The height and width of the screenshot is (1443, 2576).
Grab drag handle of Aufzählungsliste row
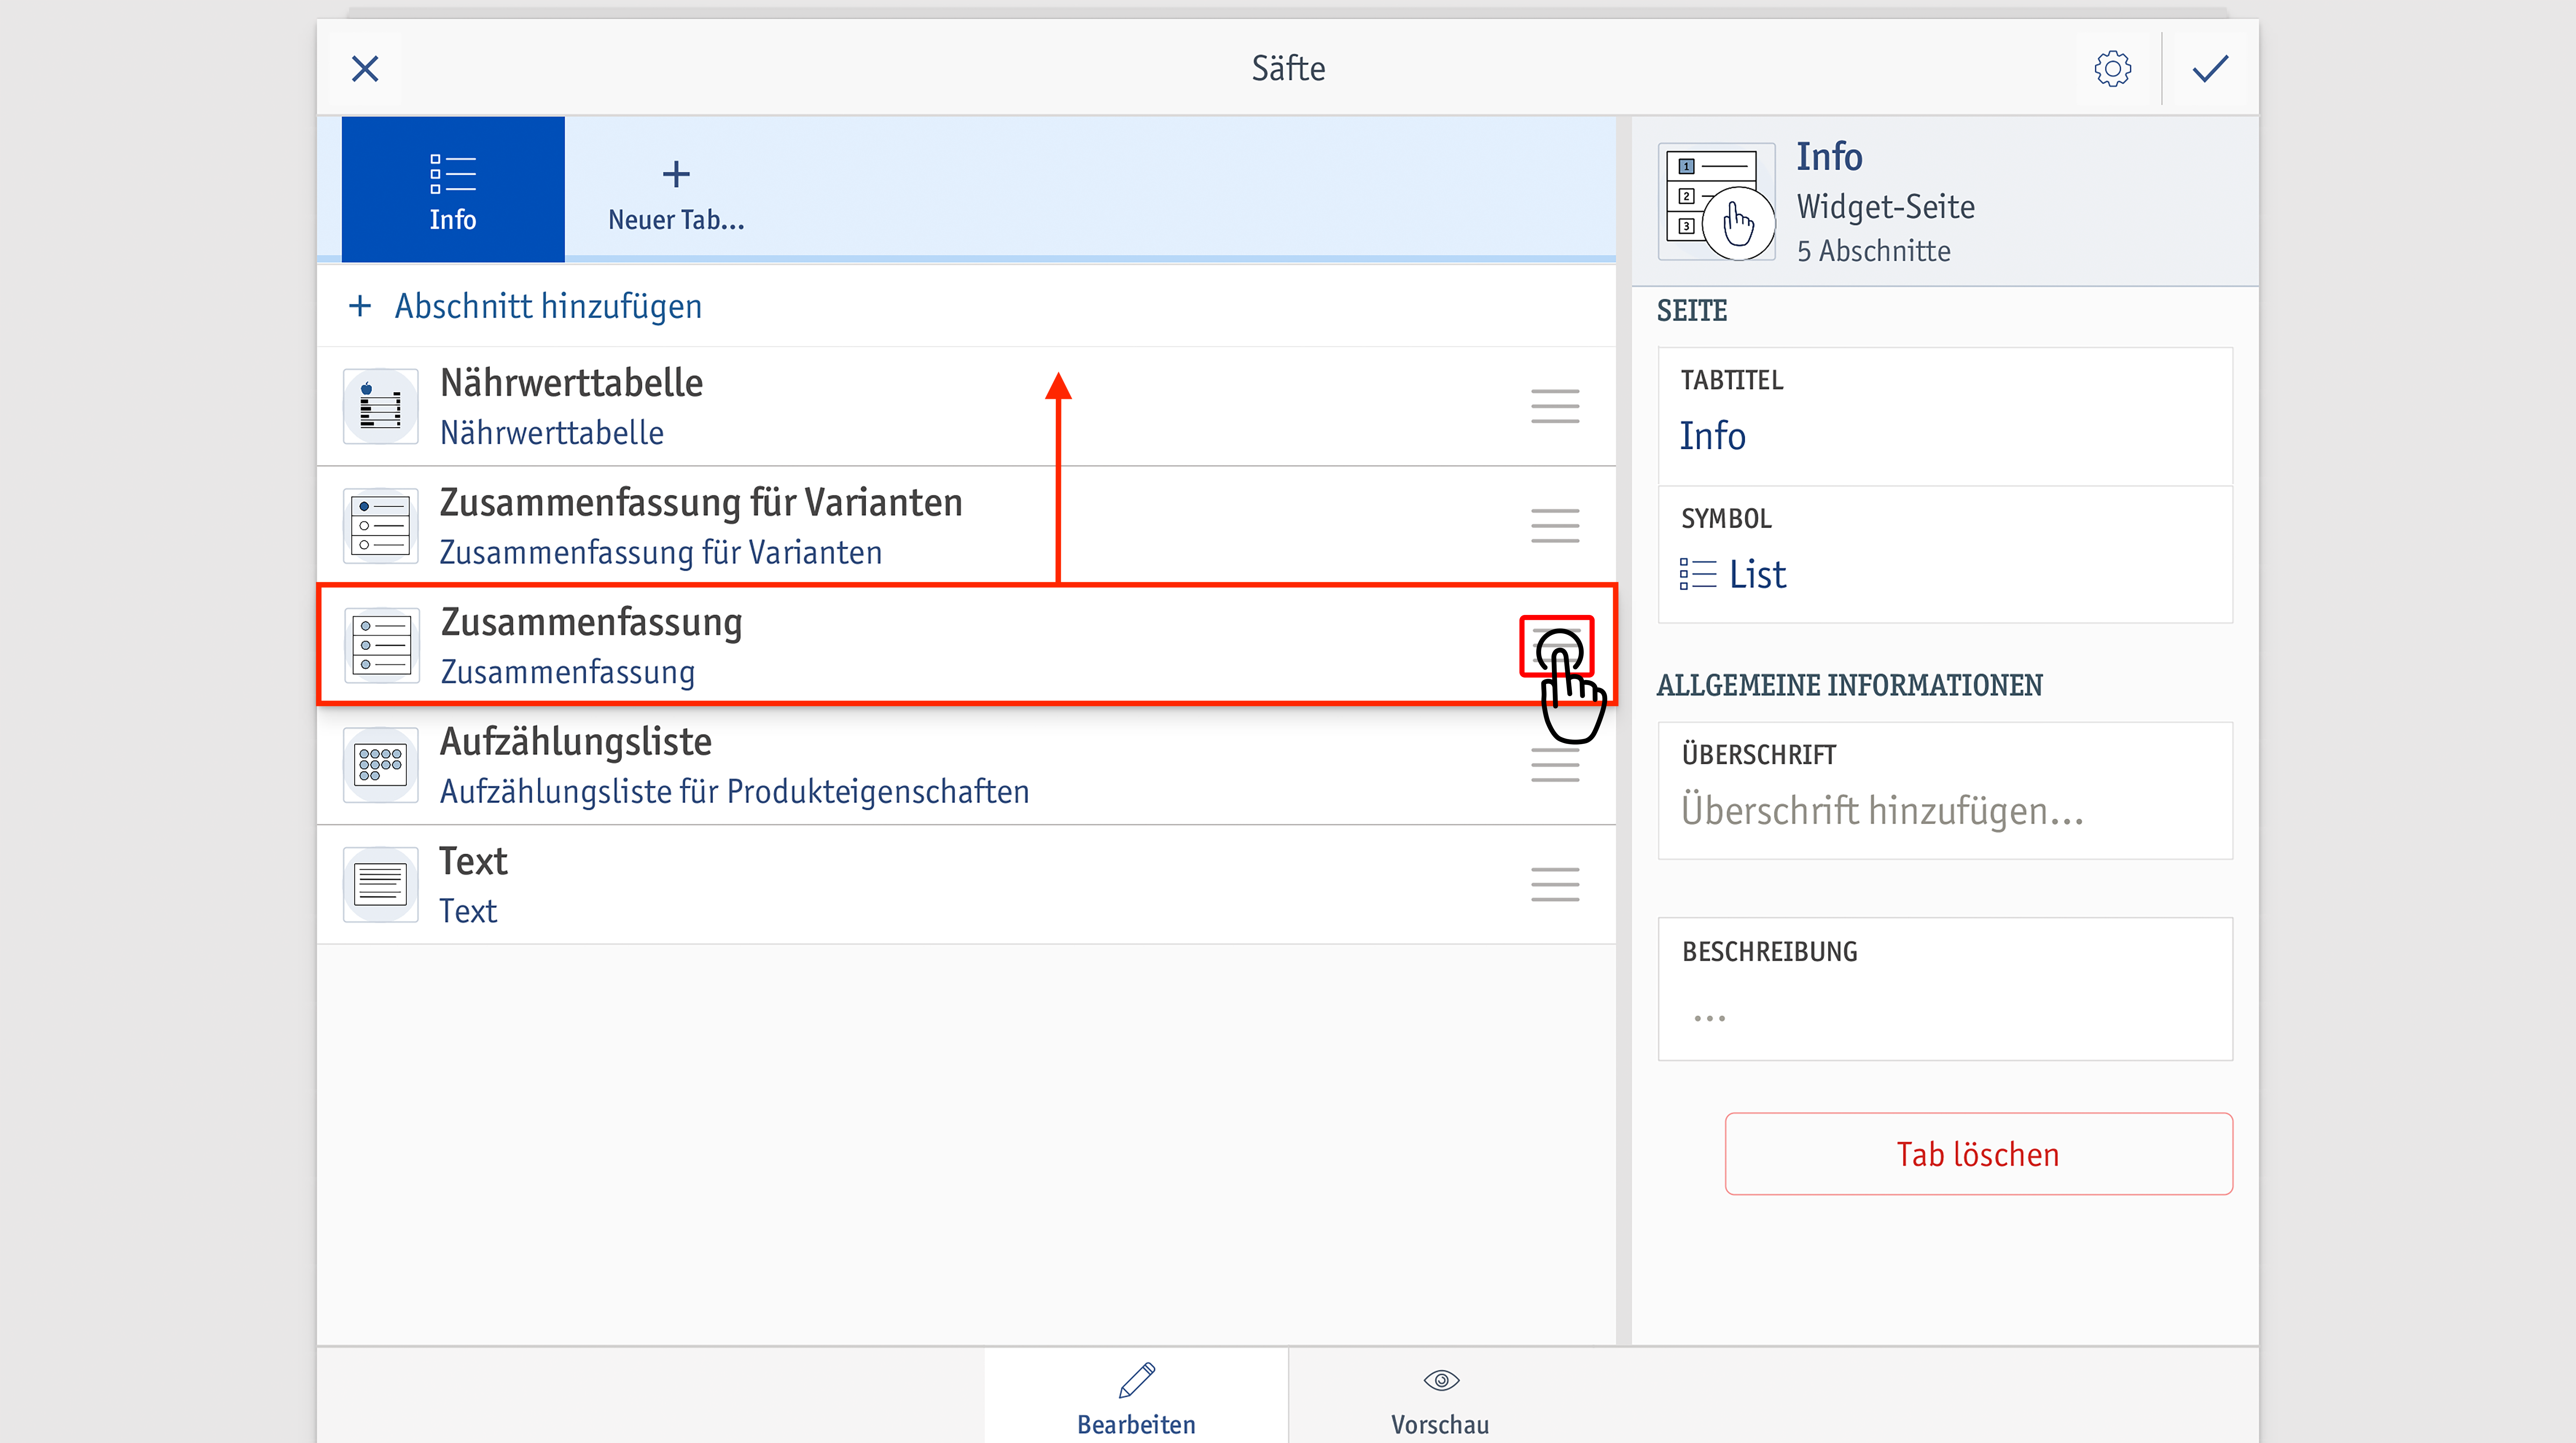tap(1555, 765)
